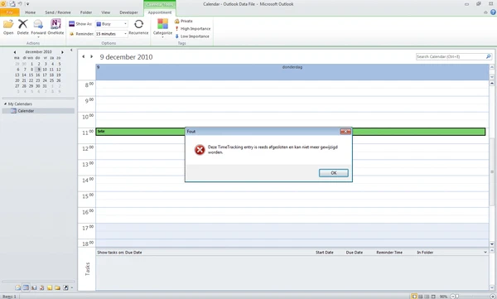Open Notes from navigation icons
Image resolution: width=497 pixels, height=299 pixels.
click(50, 287)
